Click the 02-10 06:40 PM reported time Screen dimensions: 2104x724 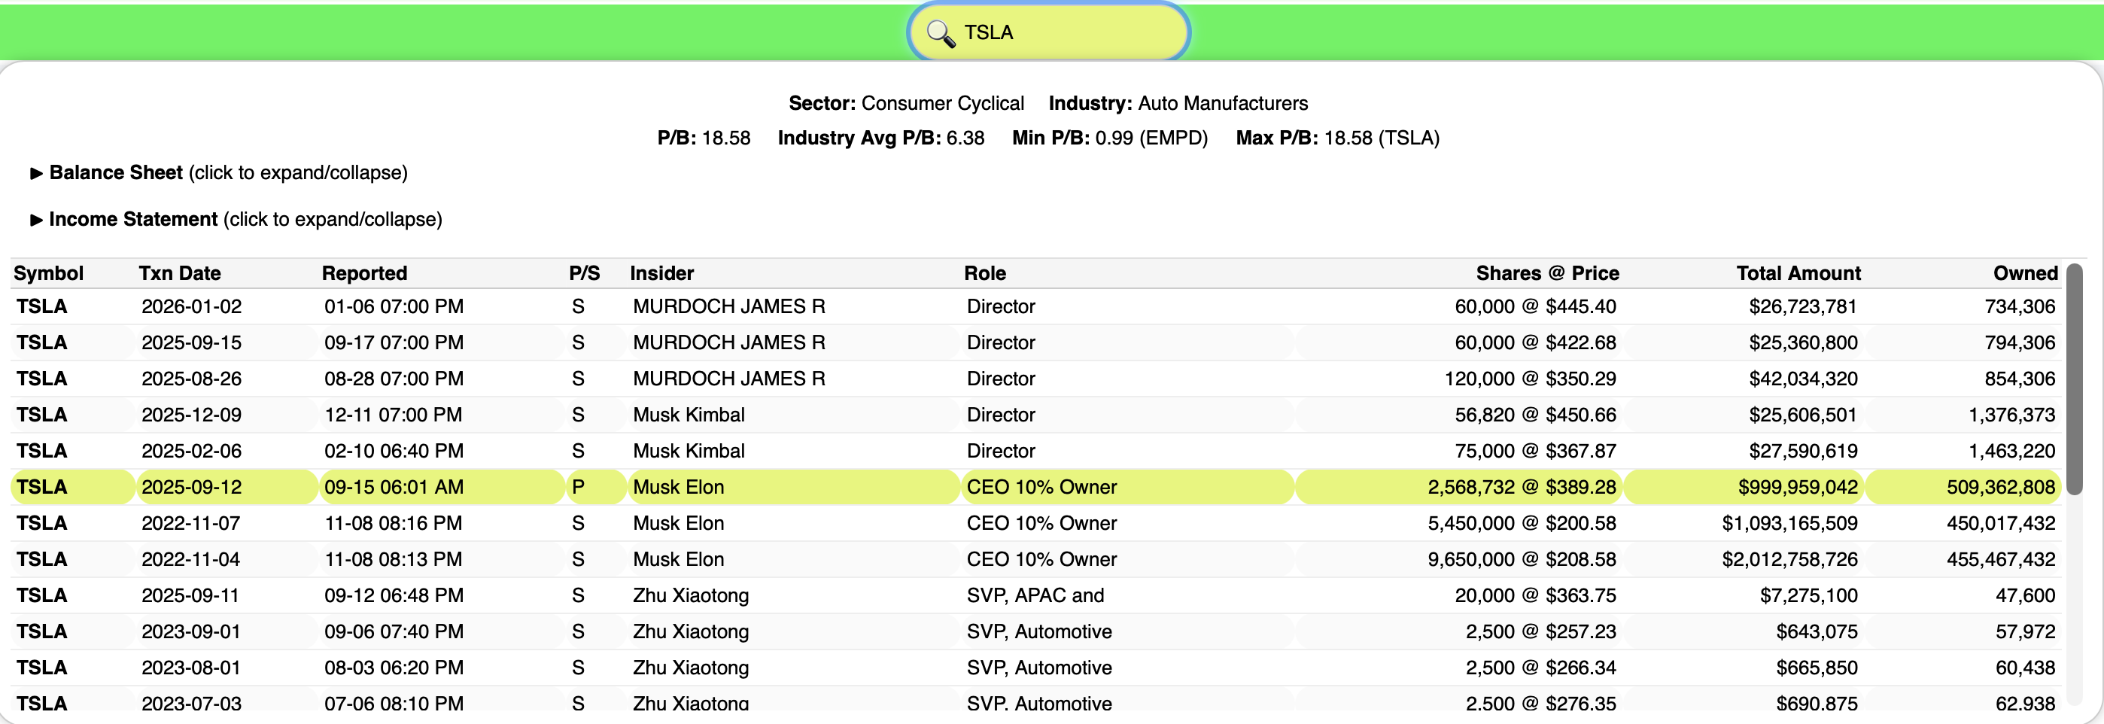tap(394, 450)
